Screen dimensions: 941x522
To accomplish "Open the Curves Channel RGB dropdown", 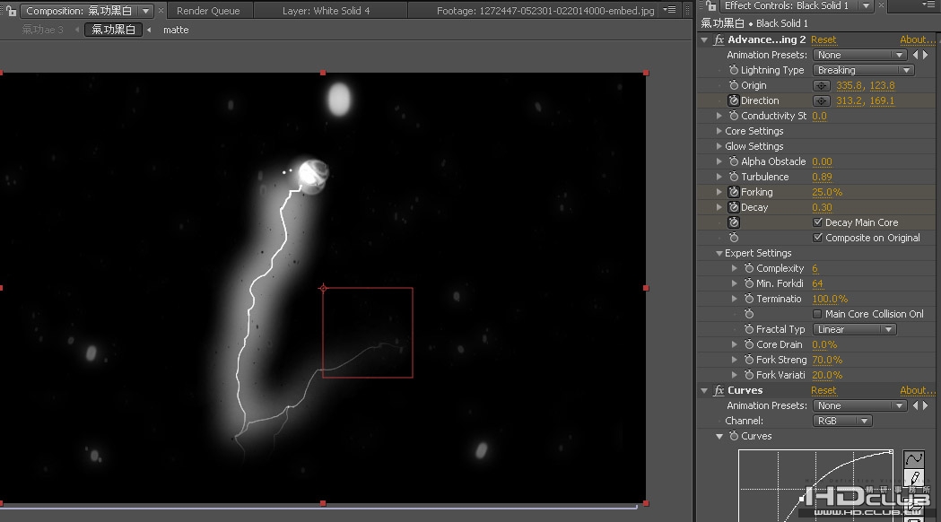I will click(x=842, y=421).
